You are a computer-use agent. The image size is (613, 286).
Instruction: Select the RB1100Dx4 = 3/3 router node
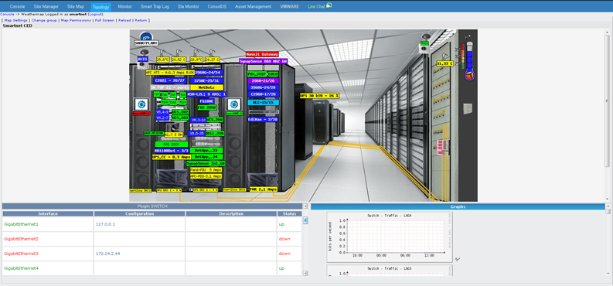point(172,151)
